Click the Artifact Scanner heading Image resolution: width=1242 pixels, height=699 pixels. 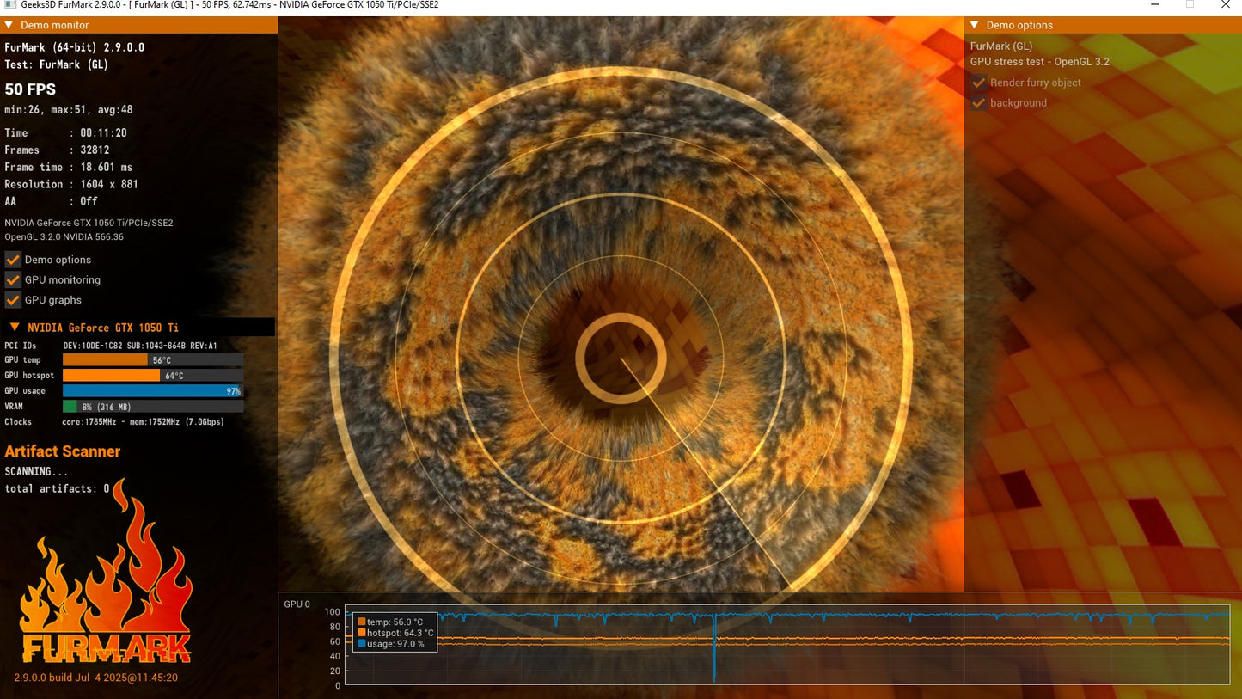click(x=63, y=451)
